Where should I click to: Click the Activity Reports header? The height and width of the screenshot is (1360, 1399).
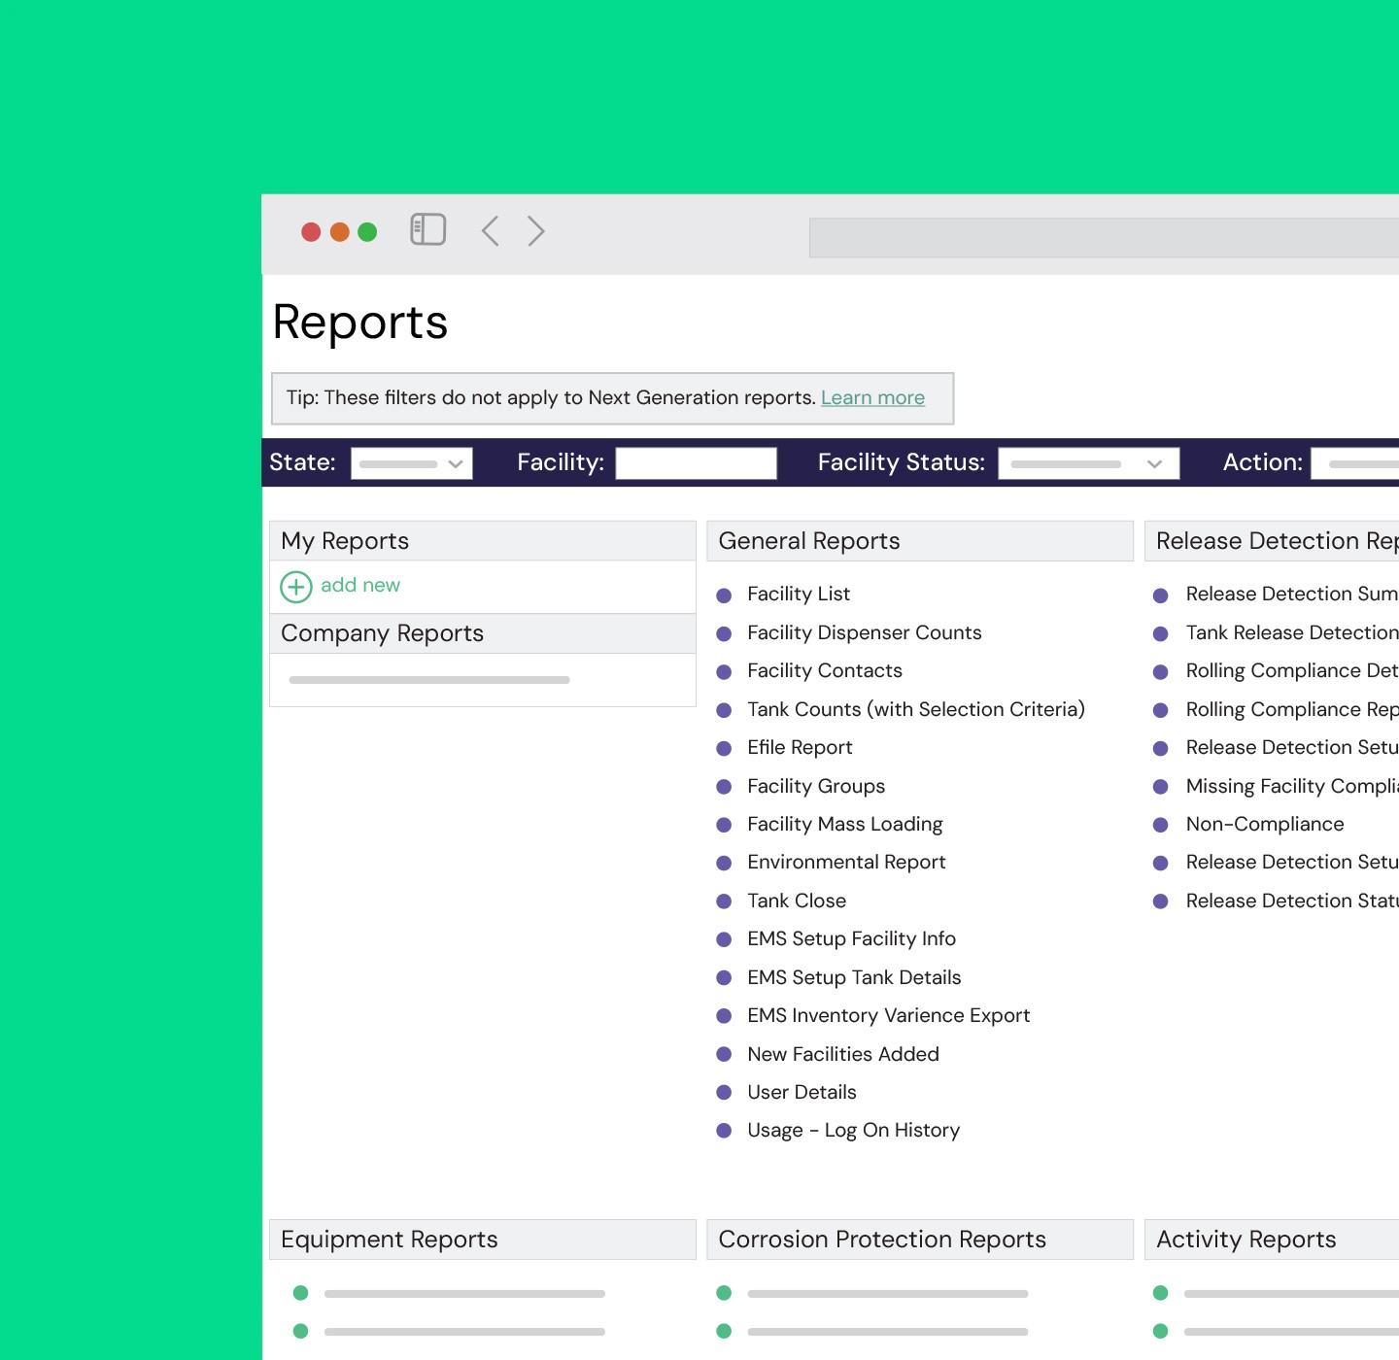1272,1240
